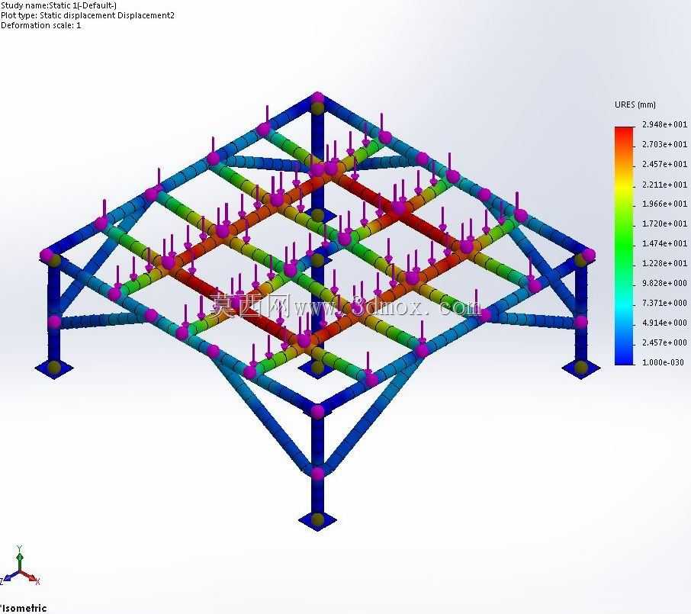Click the Study name Static 1 annotation
691x614 pixels.
click(59, 6)
